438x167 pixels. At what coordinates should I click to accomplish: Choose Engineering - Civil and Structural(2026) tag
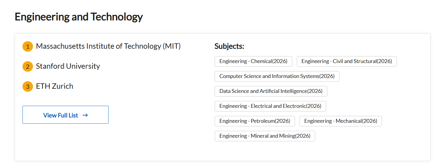coord(347,61)
